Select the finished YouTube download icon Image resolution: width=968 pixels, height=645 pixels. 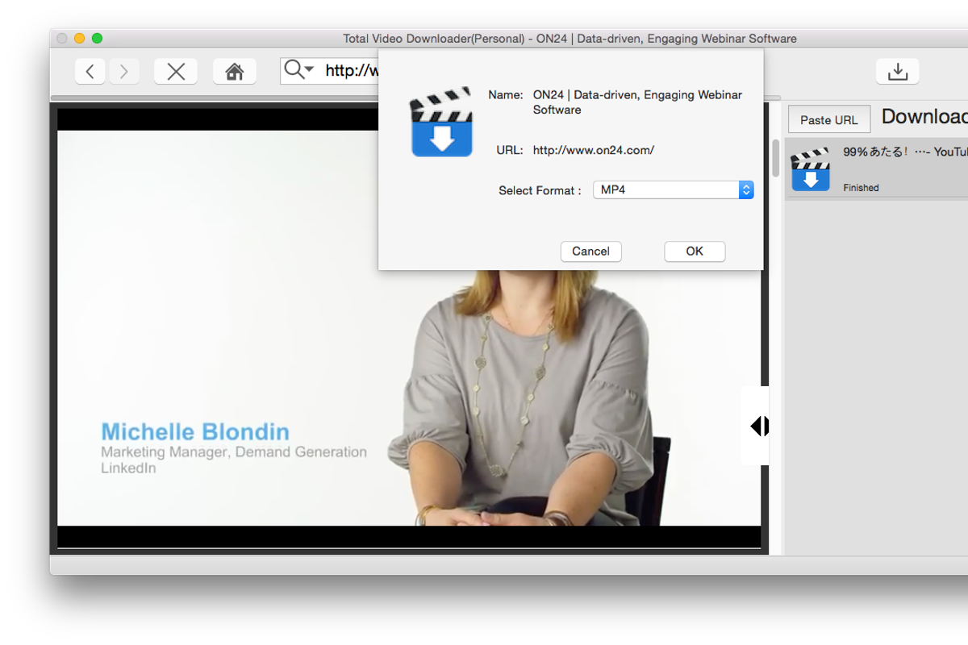coord(811,169)
